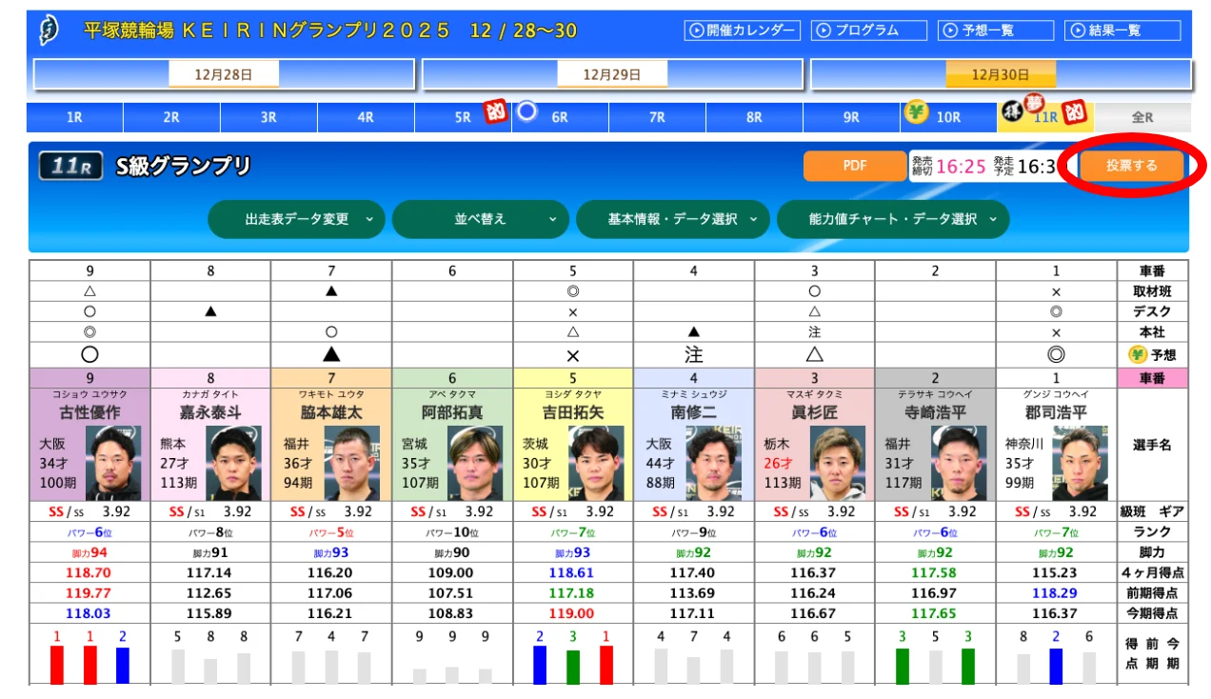Click the yen icon in 予想 row label

point(1136,354)
